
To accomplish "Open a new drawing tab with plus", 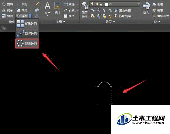I will (4, 28).
